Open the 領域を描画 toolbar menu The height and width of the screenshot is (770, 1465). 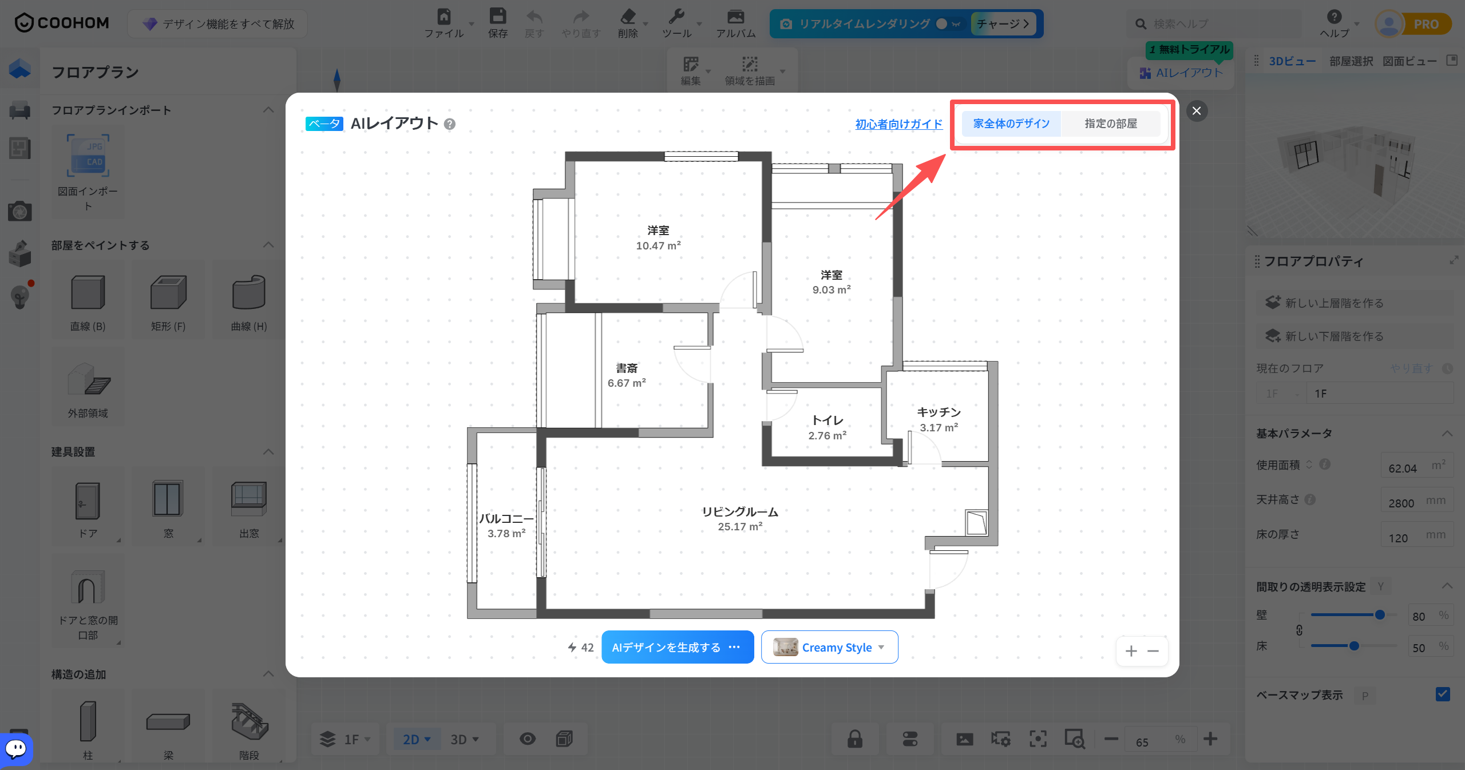(754, 71)
